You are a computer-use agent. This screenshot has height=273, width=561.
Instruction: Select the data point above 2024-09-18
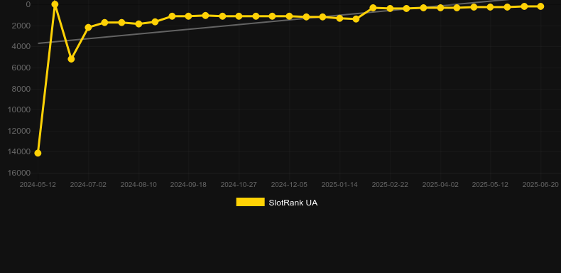pyautogui.click(x=189, y=16)
